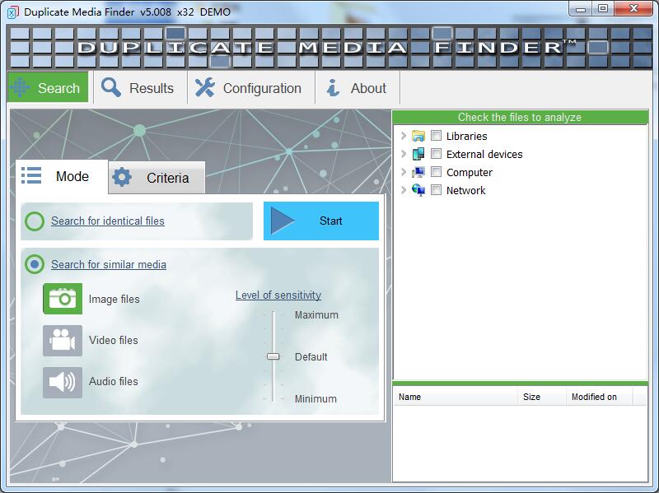Click the Network tree label

pyautogui.click(x=465, y=190)
